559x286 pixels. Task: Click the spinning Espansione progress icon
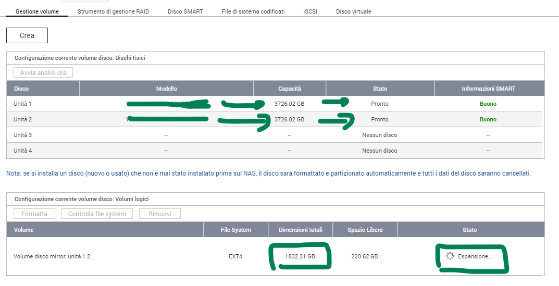(x=450, y=256)
